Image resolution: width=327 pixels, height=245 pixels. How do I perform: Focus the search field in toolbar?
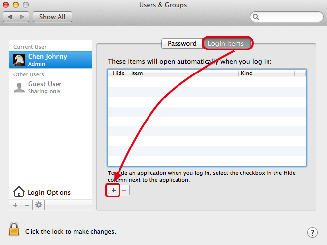(x=286, y=17)
